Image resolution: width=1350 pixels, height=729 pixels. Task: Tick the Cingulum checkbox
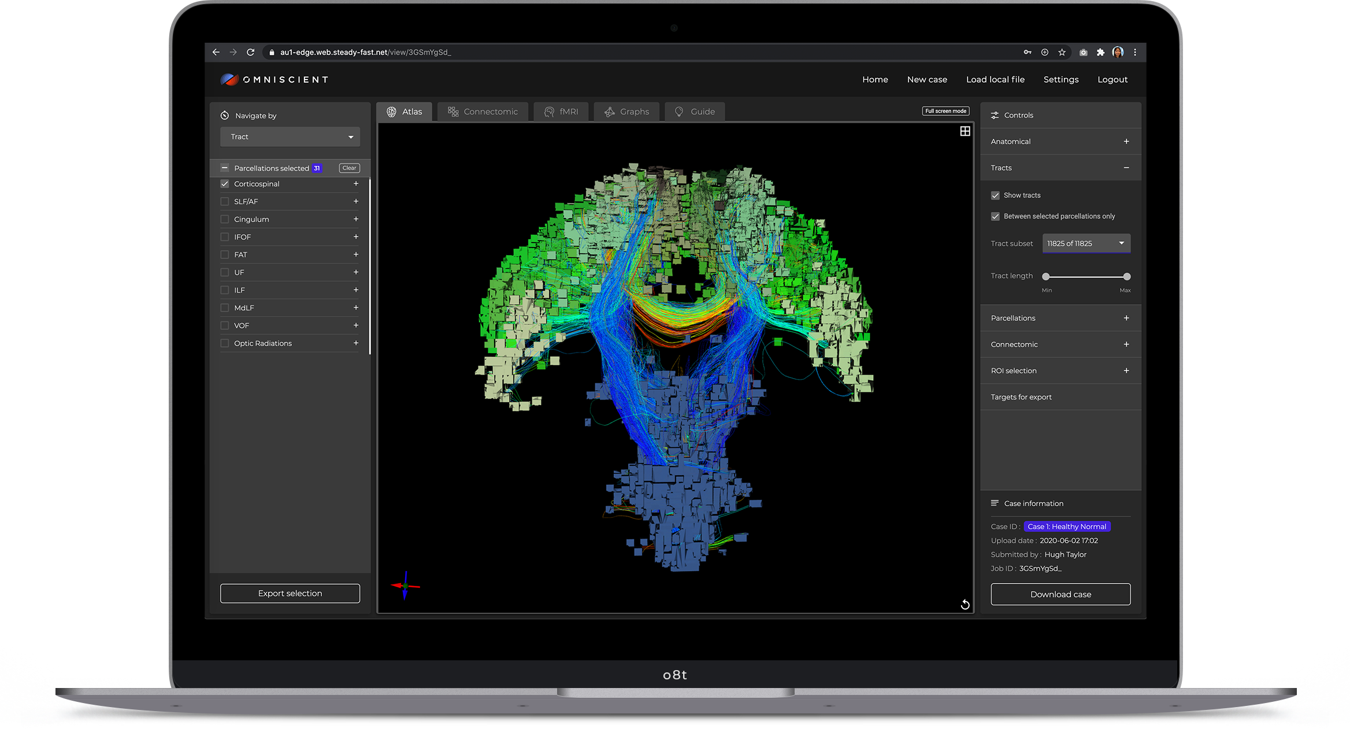[x=225, y=219]
